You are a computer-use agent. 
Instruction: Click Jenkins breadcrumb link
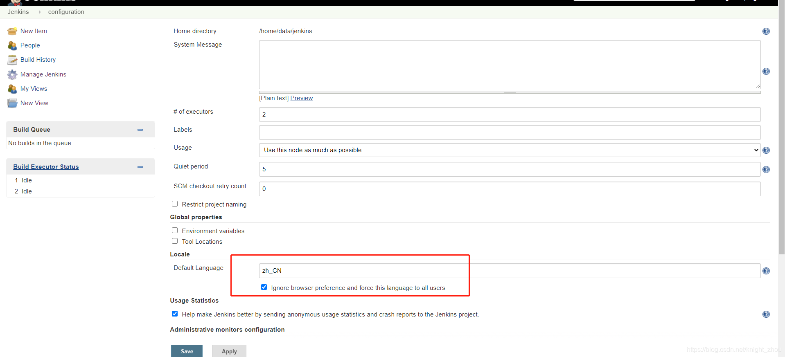(18, 12)
